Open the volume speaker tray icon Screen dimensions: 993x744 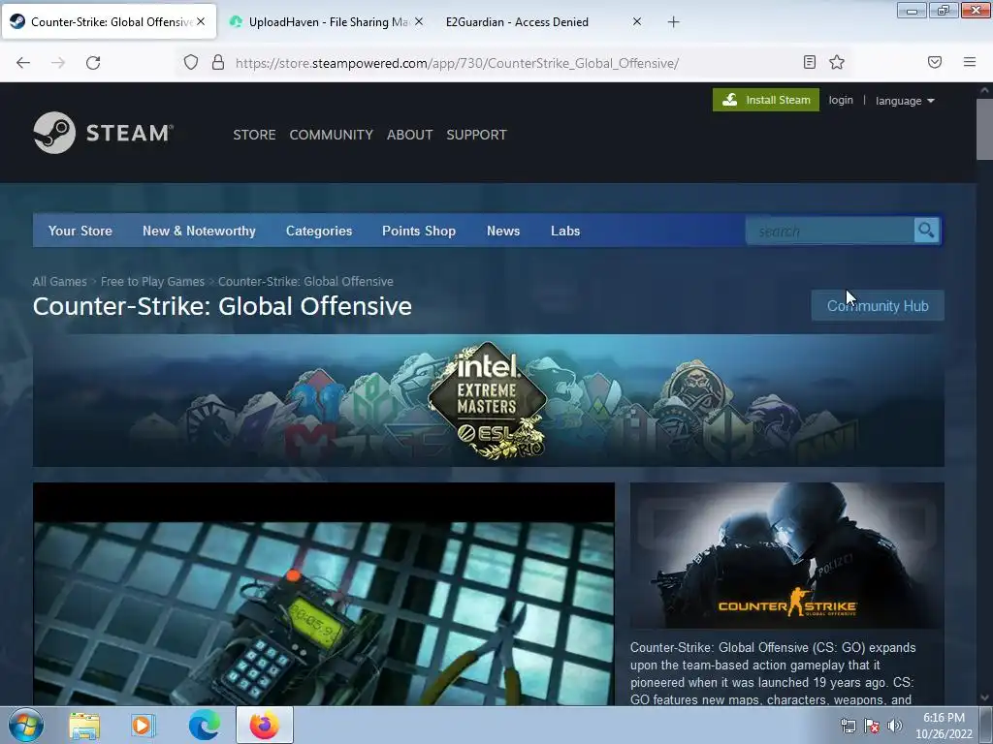895,726
